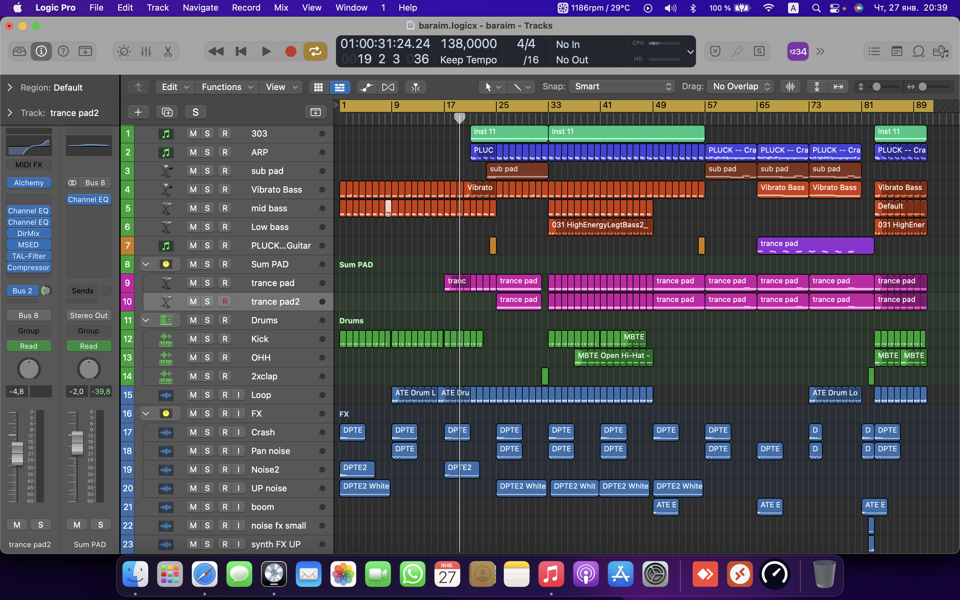Solo the ARP track
The height and width of the screenshot is (600, 960).
click(207, 152)
